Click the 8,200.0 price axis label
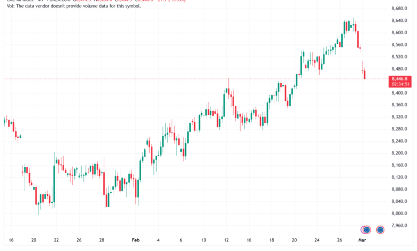 pyautogui.click(x=399, y=153)
